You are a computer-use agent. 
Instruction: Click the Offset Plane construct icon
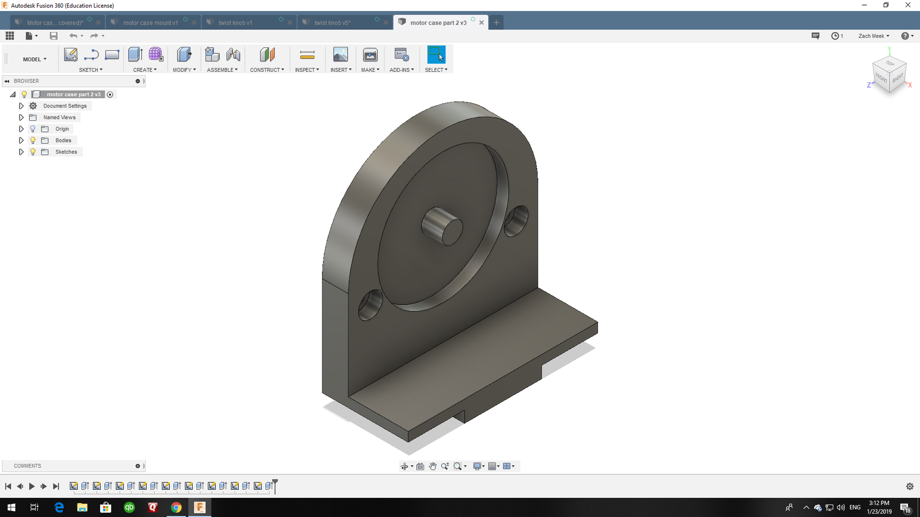(x=267, y=55)
